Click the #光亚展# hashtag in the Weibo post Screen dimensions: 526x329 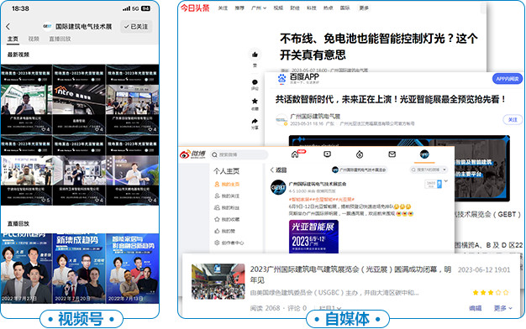click(x=345, y=200)
